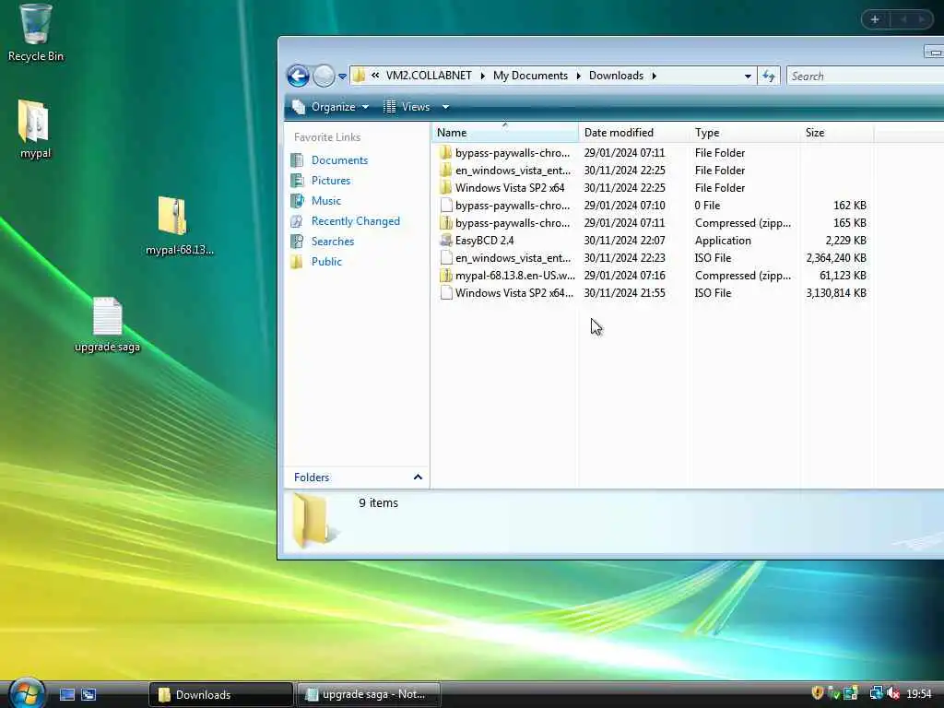The width and height of the screenshot is (944, 708).
Task: Switch to Downloads taskbar button
Action: [x=220, y=695]
